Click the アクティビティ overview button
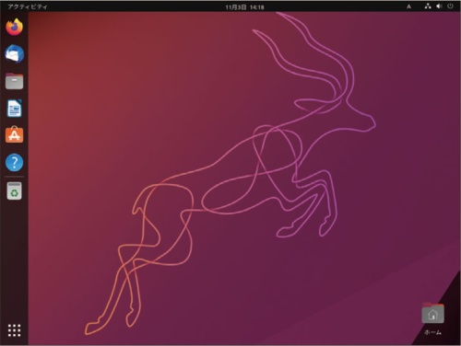 tap(28, 6)
